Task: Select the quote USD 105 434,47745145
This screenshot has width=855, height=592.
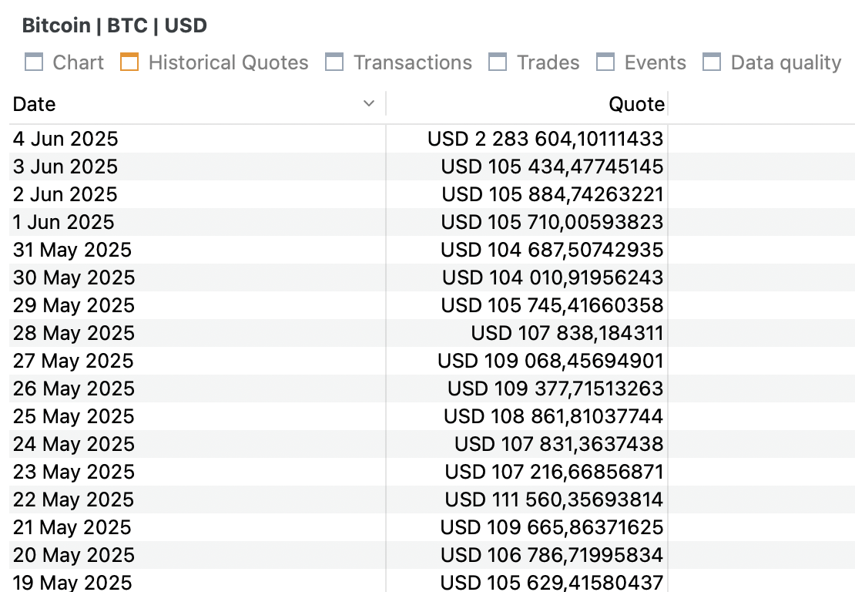Action: (552, 166)
